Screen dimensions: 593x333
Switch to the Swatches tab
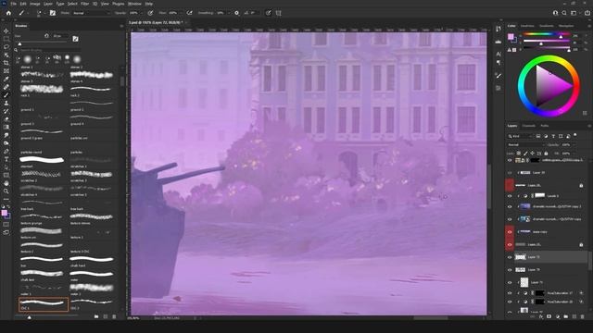pyautogui.click(x=527, y=26)
